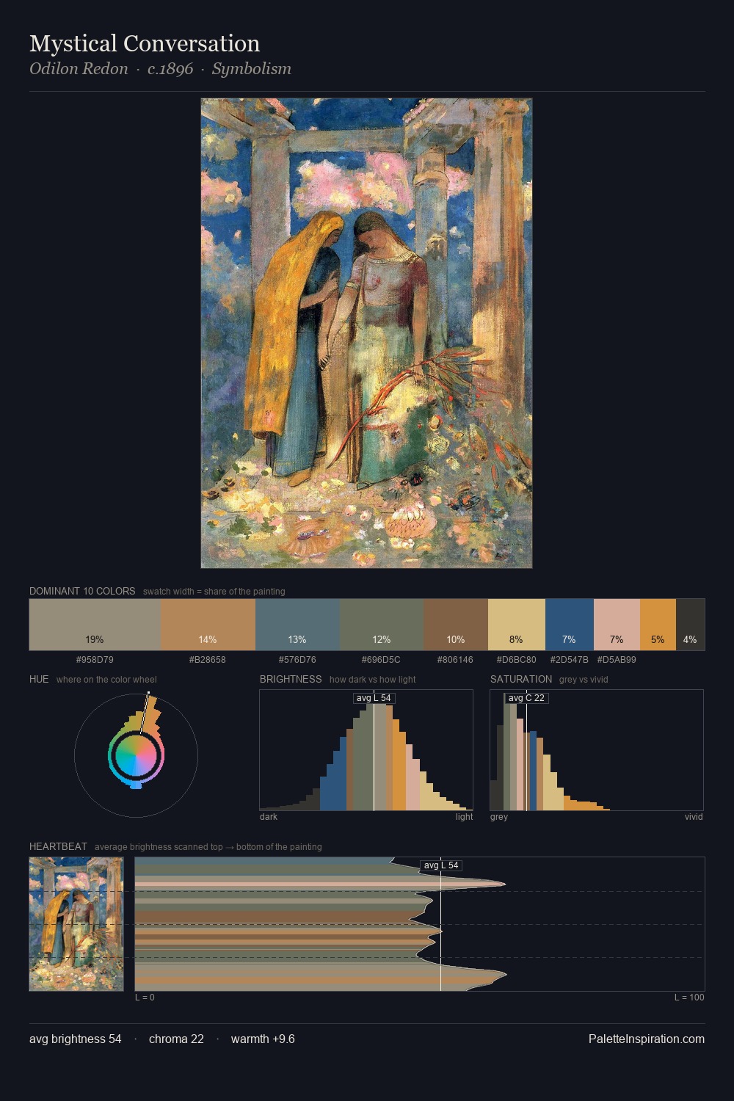The height and width of the screenshot is (1101, 734).
Task: Click 'avg brightness 54' in the footer
Action: point(76,1039)
